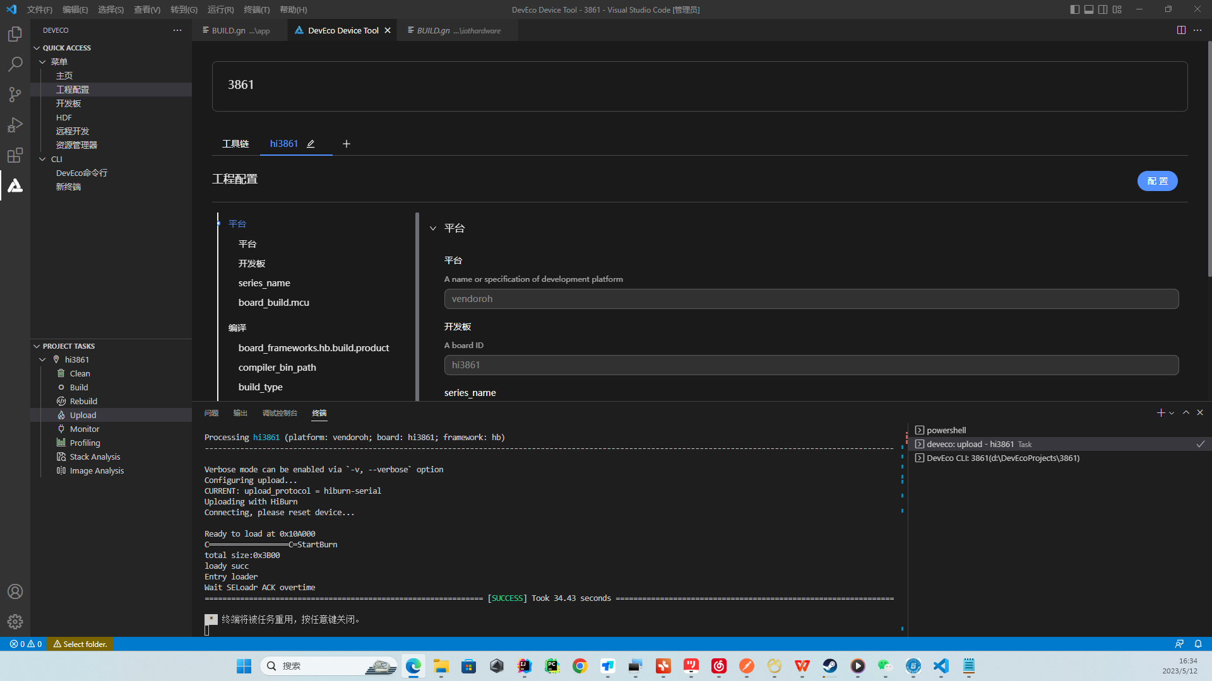This screenshot has height=681, width=1212.
Task: Select the Build task under hi3861
Action: (x=78, y=387)
